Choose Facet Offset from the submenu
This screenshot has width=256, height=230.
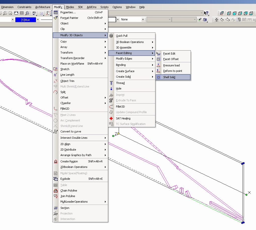point(171,59)
